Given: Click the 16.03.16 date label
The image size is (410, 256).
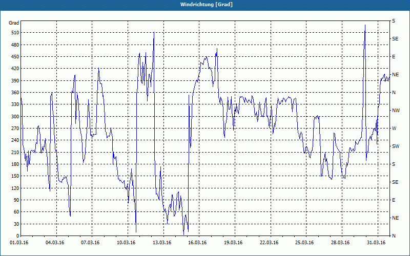Looking at the screenshot, I should 197,243.
